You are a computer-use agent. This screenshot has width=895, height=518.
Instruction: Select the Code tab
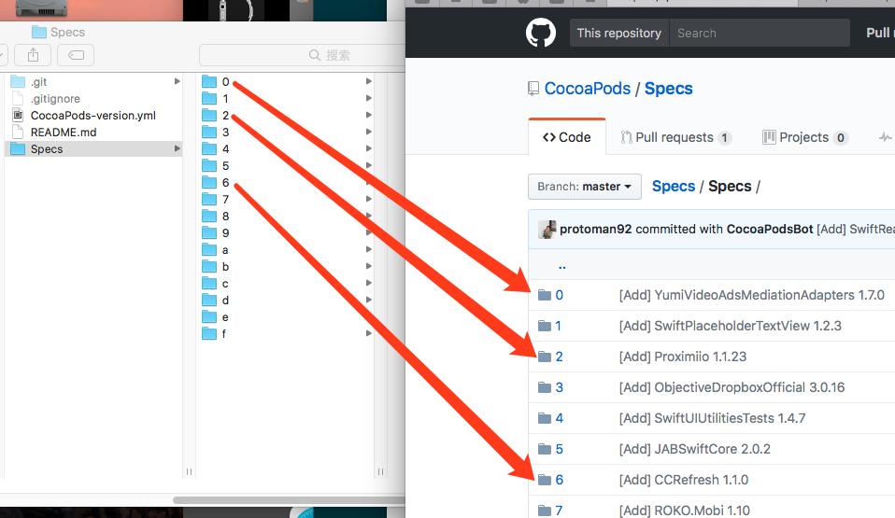pos(566,137)
